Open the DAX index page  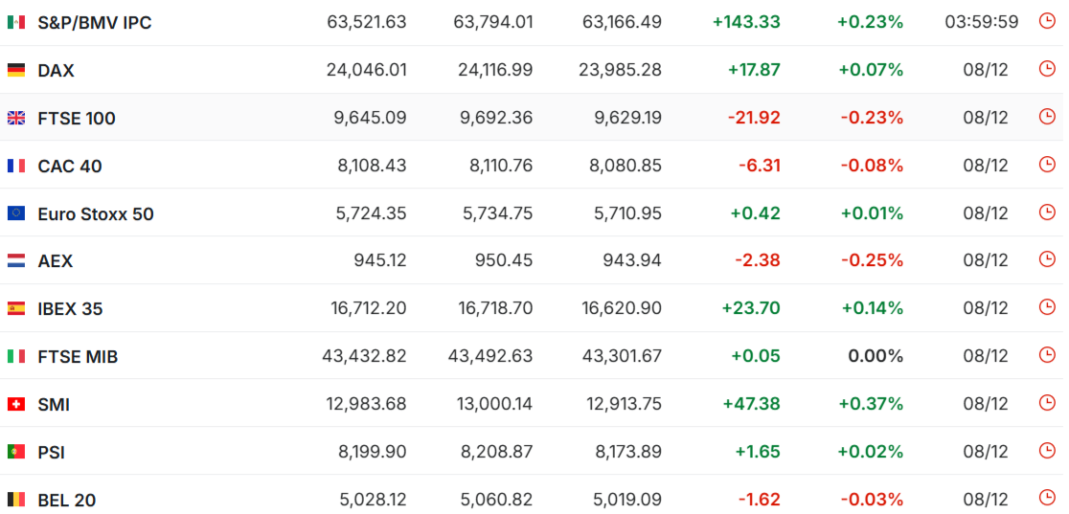pyautogui.click(x=56, y=70)
